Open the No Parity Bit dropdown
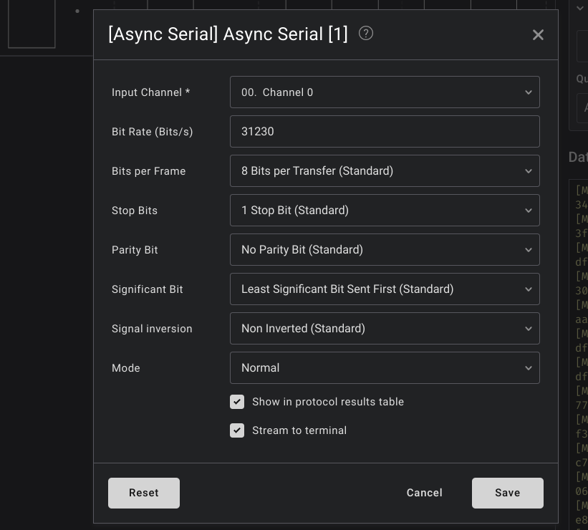This screenshot has height=530, width=588. (385, 250)
